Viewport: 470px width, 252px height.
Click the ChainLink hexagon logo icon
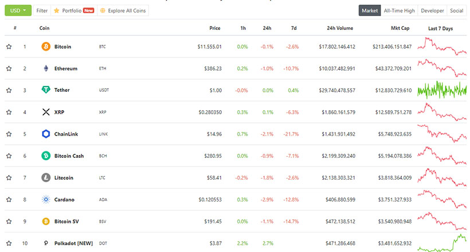coord(46,134)
